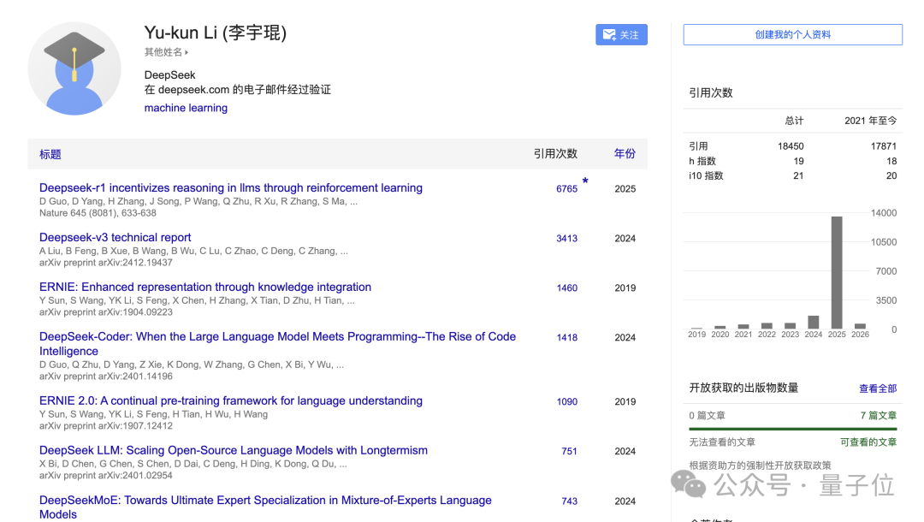Open the Deepseek-r1 reinforcement learning paper
924x522 pixels.
231,188
